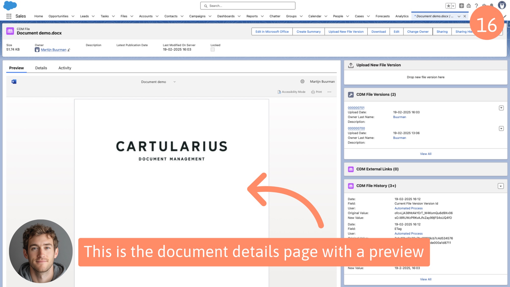This screenshot has width=510, height=287.
Task: Toggle the Locked checkbox
Action: click(213, 50)
